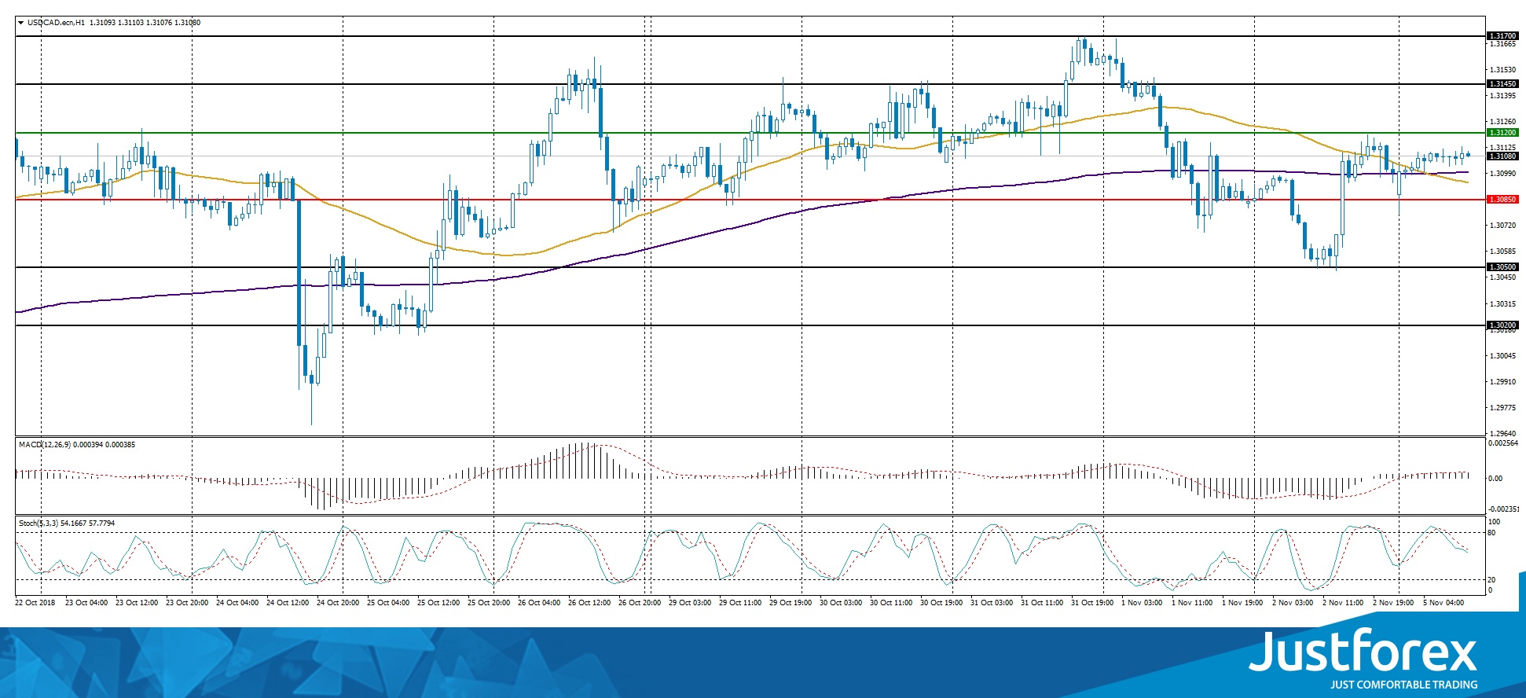This screenshot has height=698, width=1526.
Task: Click the 1.30450 price axis value
Action: coord(1503,277)
